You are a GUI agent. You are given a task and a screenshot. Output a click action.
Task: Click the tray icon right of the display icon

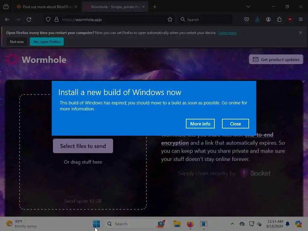click(x=259, y=224)
